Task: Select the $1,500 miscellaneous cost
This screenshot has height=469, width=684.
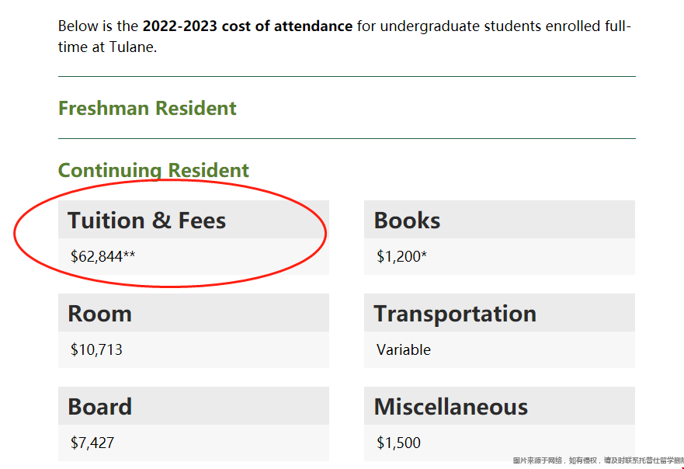Action: click(x=398, y=443)
